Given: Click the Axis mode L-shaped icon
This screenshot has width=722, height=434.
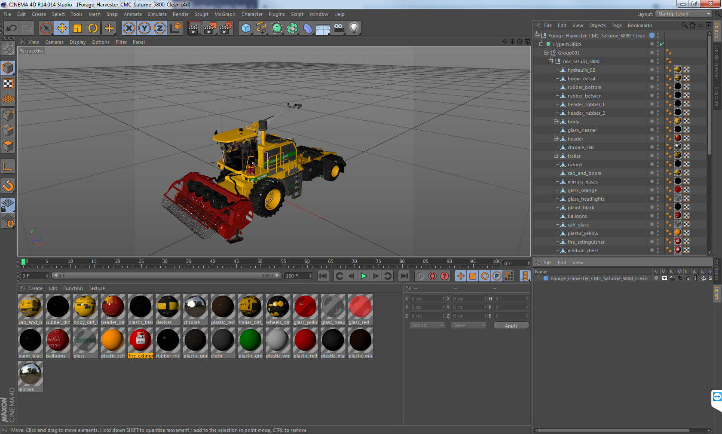Looking at the screenshot, I should [8, 166].
